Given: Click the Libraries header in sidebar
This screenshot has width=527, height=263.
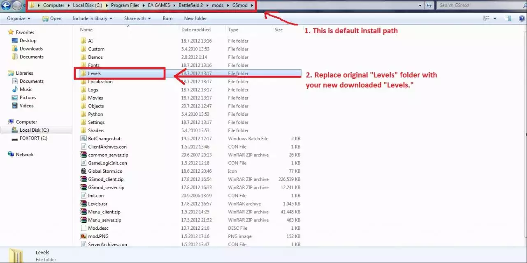Looking at the screenshot, I should click(x=24, y=73).
